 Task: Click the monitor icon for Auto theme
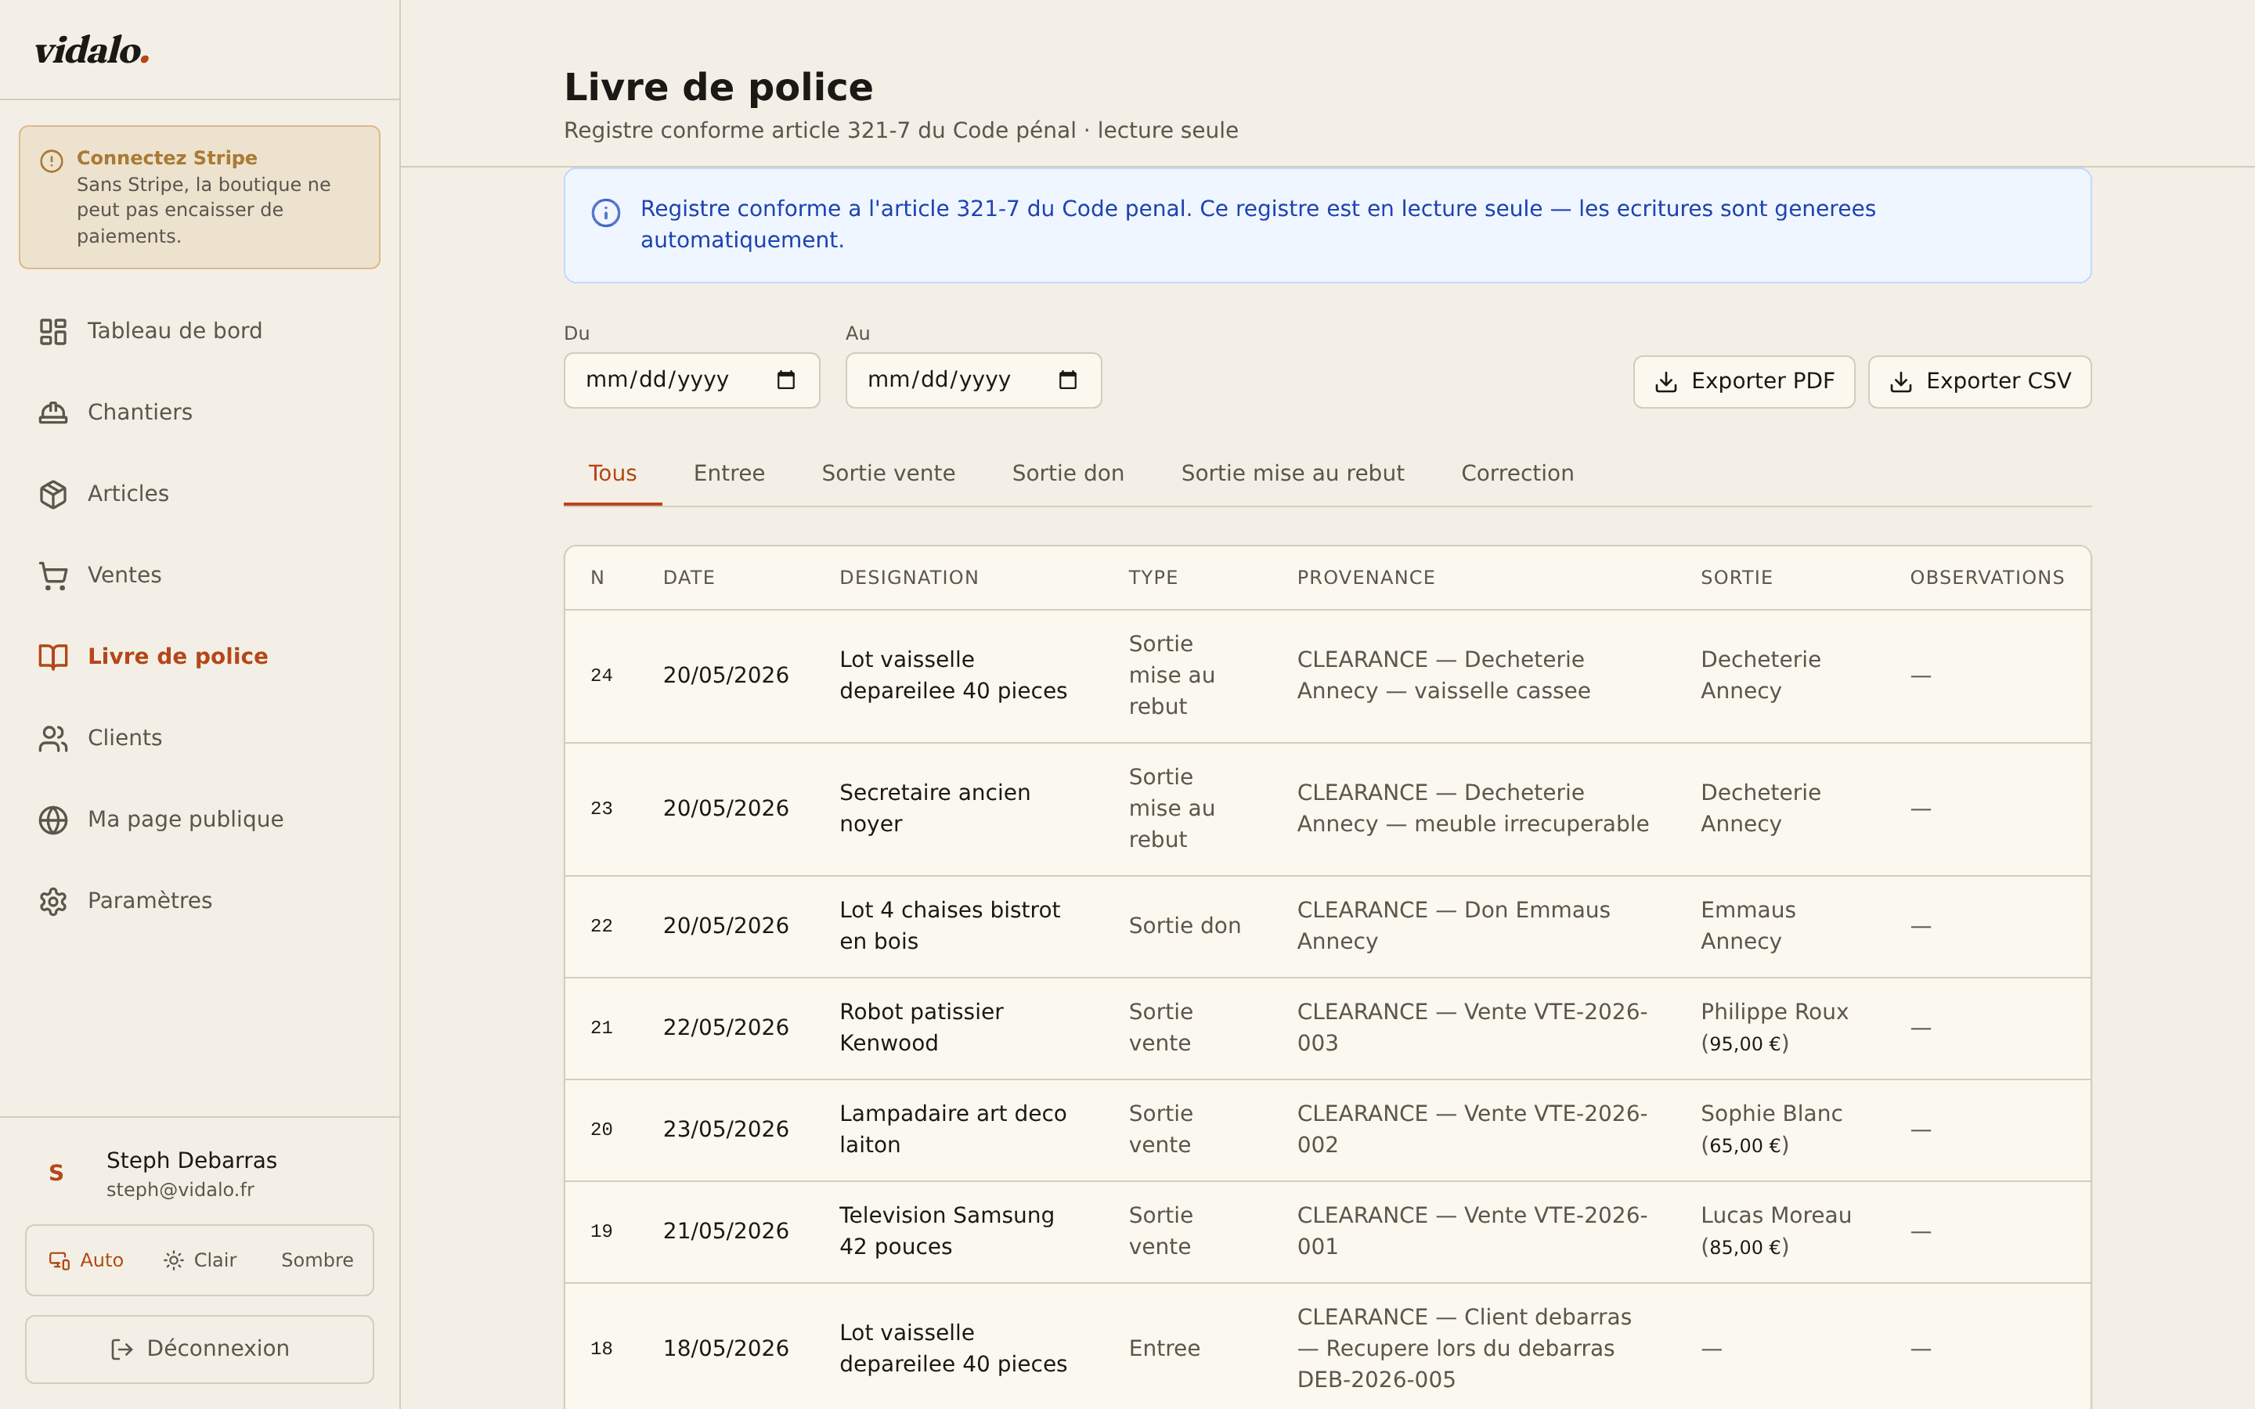click(x=60, y=1260)
